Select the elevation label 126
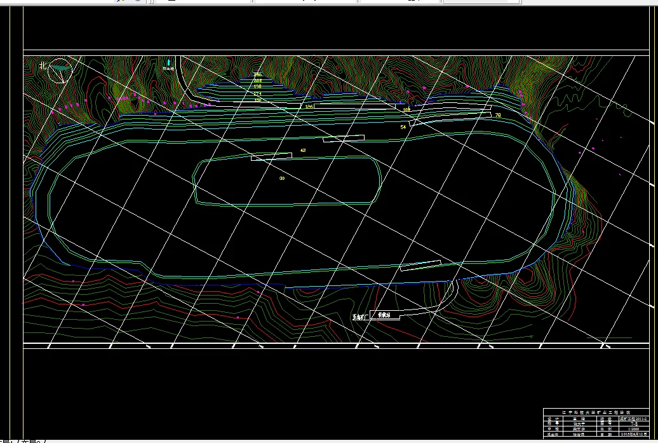 (309, 107)
